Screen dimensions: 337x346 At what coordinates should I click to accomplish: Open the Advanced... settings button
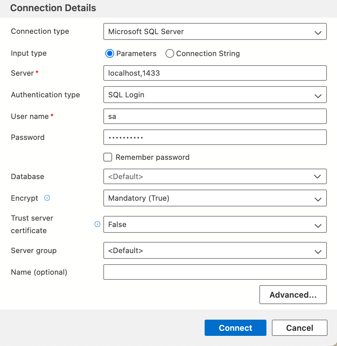(293, 295)
